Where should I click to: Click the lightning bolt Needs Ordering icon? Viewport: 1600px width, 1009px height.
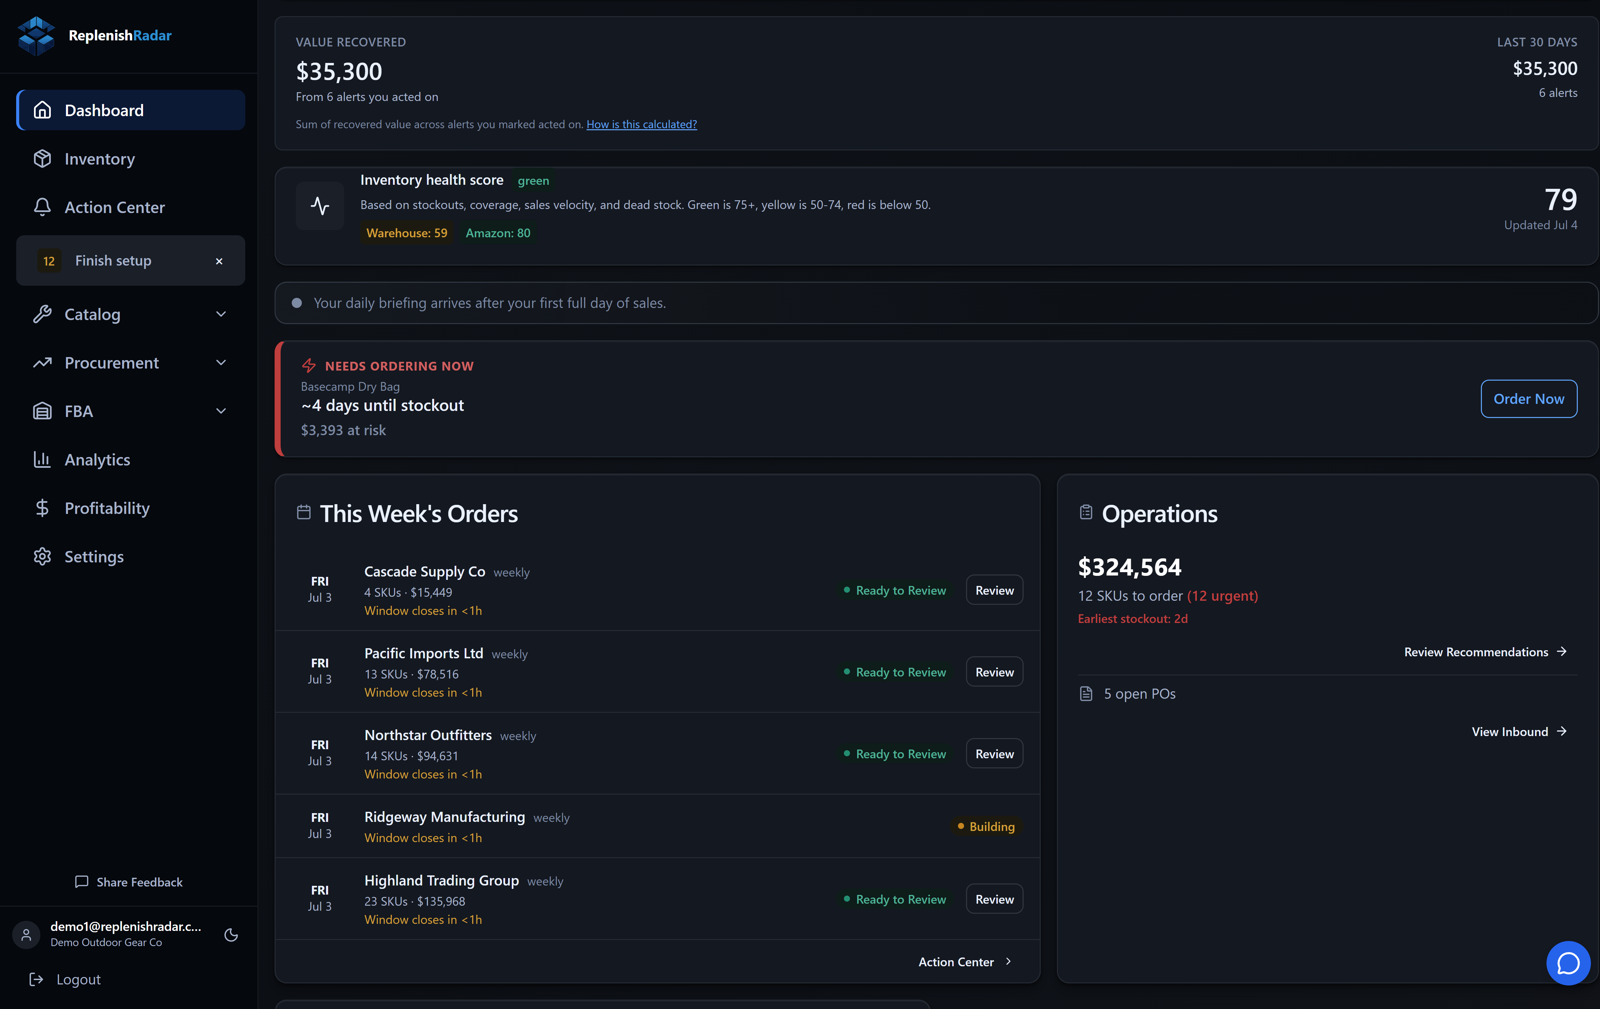coord(309,366)
